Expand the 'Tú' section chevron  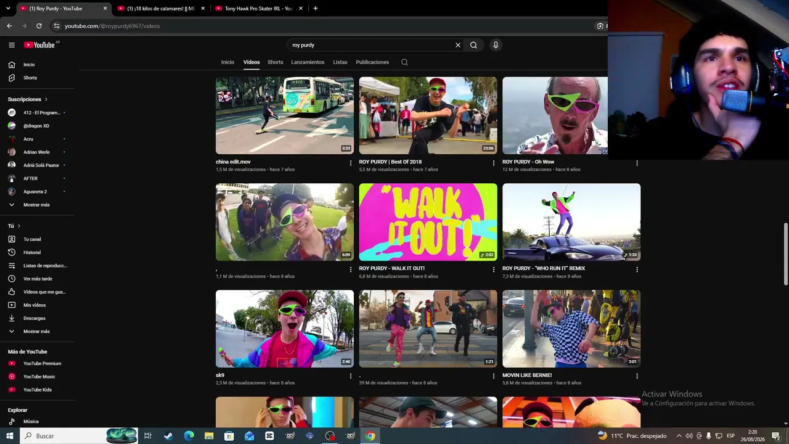pos(19,226)
